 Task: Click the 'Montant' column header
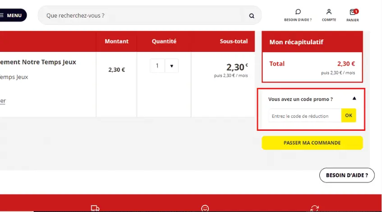[116, 41]
